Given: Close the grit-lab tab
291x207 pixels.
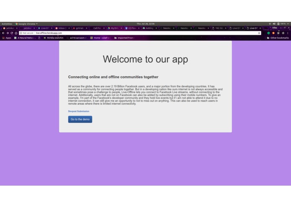Looking at the screenshot, I should 87,28.
